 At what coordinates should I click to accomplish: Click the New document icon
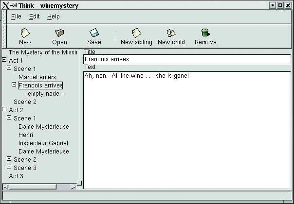(x=25, y=33)
